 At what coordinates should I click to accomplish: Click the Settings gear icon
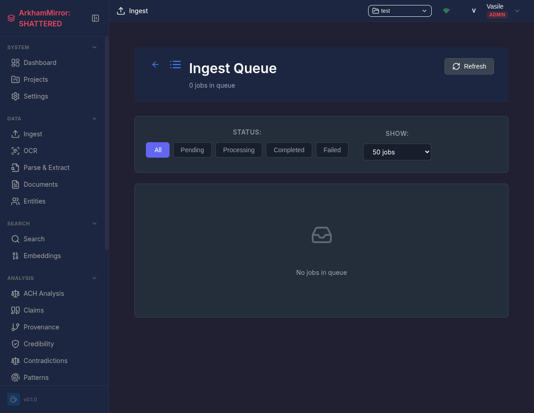[15, 96]
